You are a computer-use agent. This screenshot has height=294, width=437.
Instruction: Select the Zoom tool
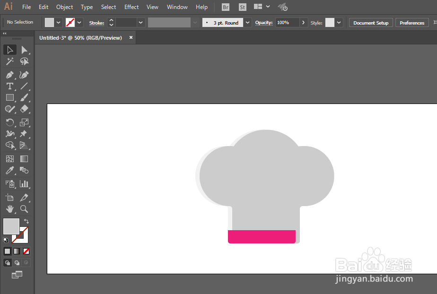(x=24, y=209)
